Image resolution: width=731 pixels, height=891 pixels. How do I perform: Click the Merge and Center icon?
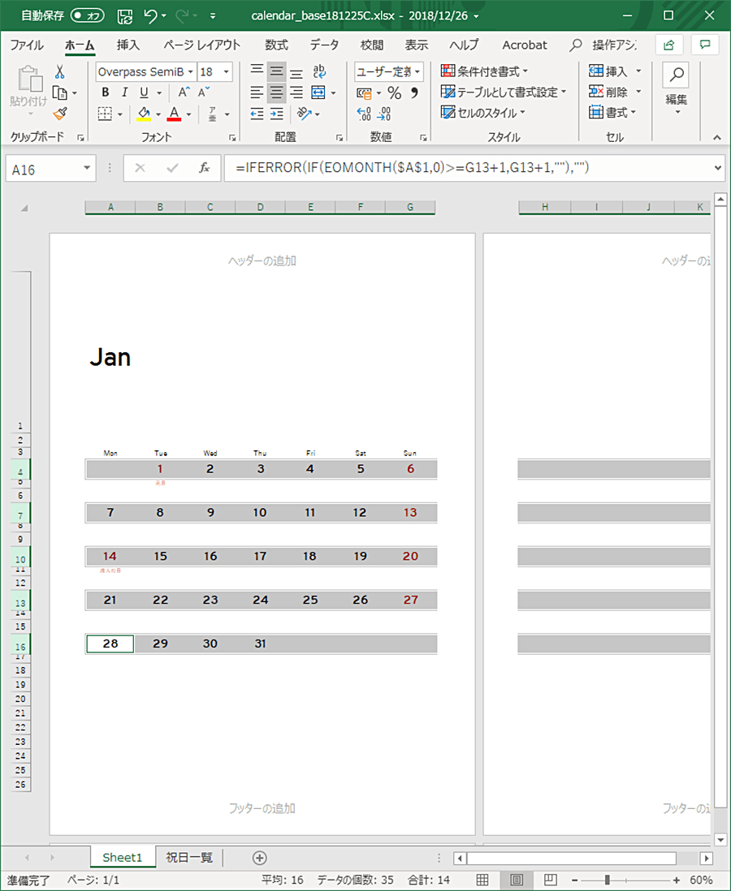click(318, 92)
